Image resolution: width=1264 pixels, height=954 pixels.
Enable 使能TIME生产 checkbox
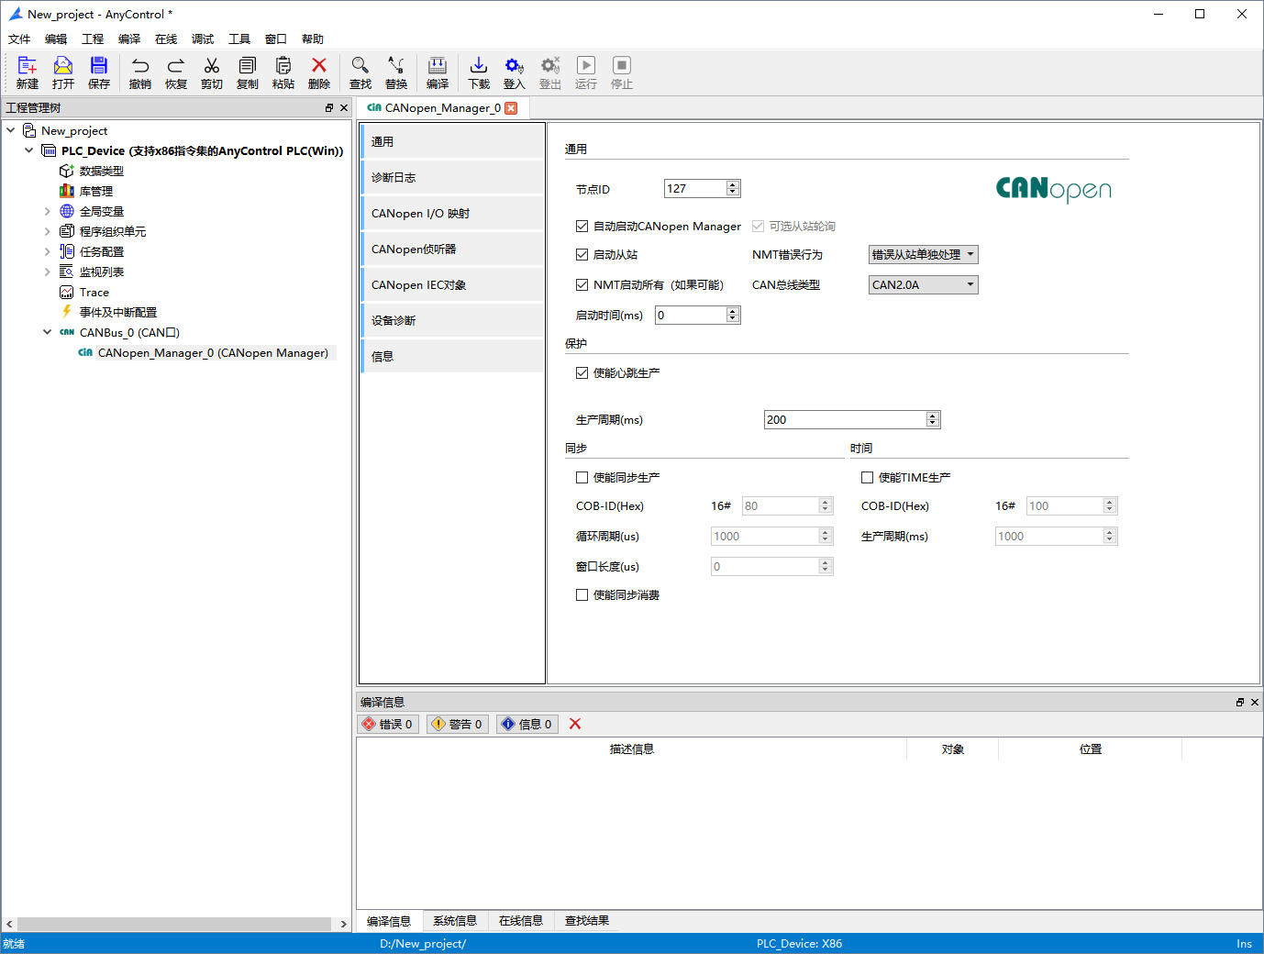[x=867, y=477]
